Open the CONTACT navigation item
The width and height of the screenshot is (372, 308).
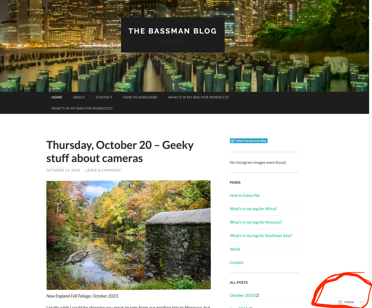(x=104, y=97)
